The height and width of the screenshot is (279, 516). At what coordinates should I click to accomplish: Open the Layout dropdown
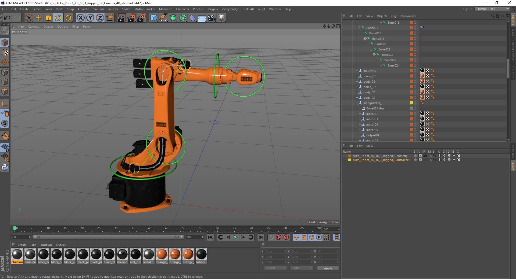pyautogui.click(x=492, y=9)
